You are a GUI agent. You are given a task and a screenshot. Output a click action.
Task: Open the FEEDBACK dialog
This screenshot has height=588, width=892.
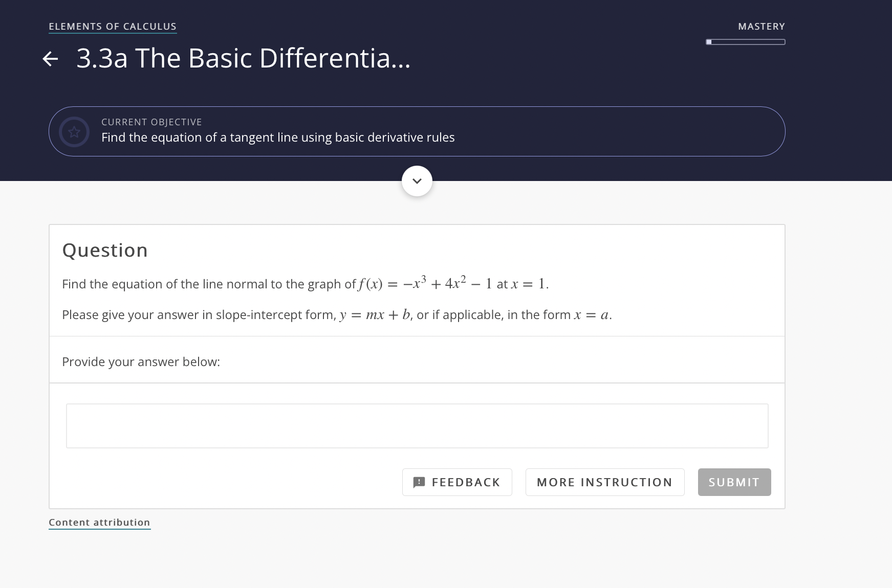point(457,482)
